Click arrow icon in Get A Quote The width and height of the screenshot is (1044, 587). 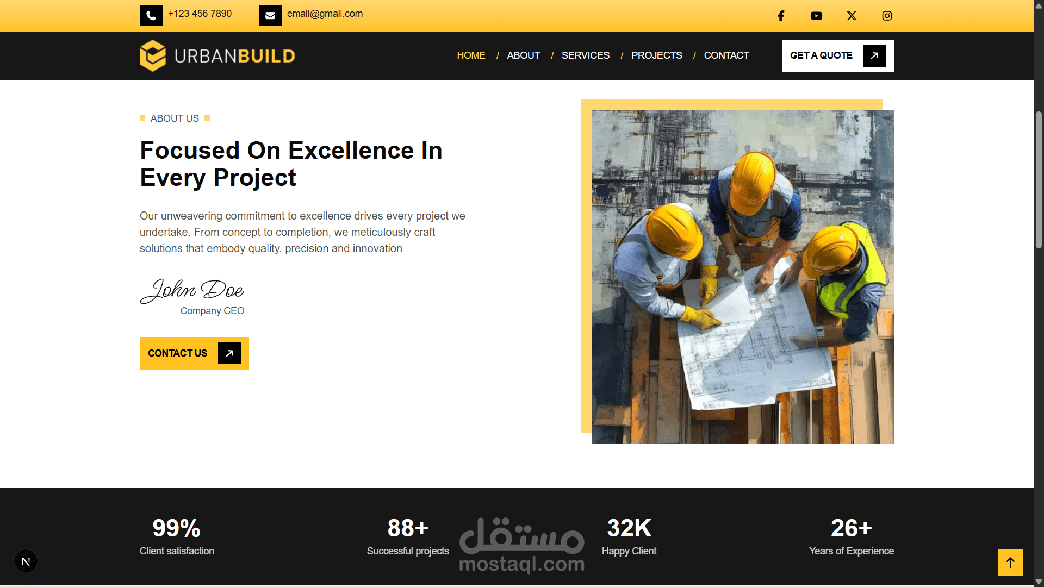coord(874,55)
